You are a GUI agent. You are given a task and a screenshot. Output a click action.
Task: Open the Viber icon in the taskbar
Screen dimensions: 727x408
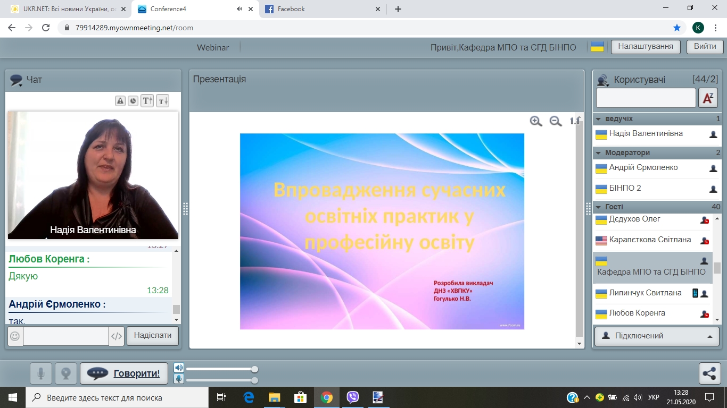pos(352,397)
